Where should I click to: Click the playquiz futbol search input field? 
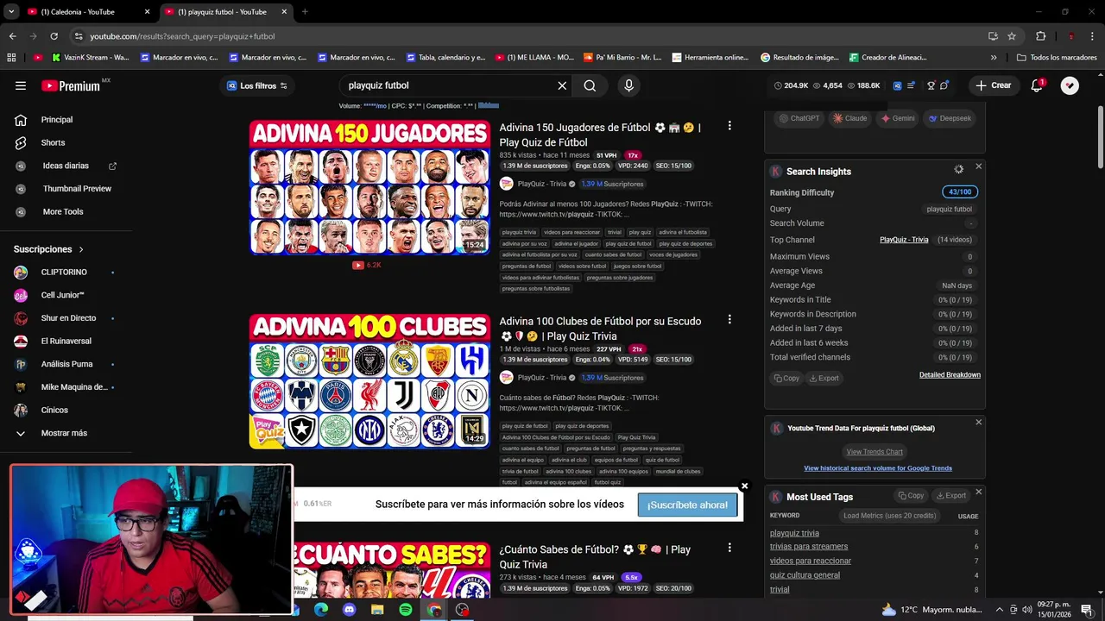(449, 85)
